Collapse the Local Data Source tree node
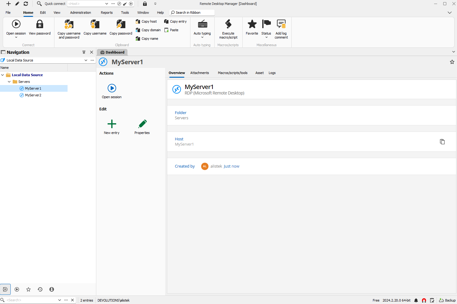Screen dimensions: 457x304 click(3, 75)
